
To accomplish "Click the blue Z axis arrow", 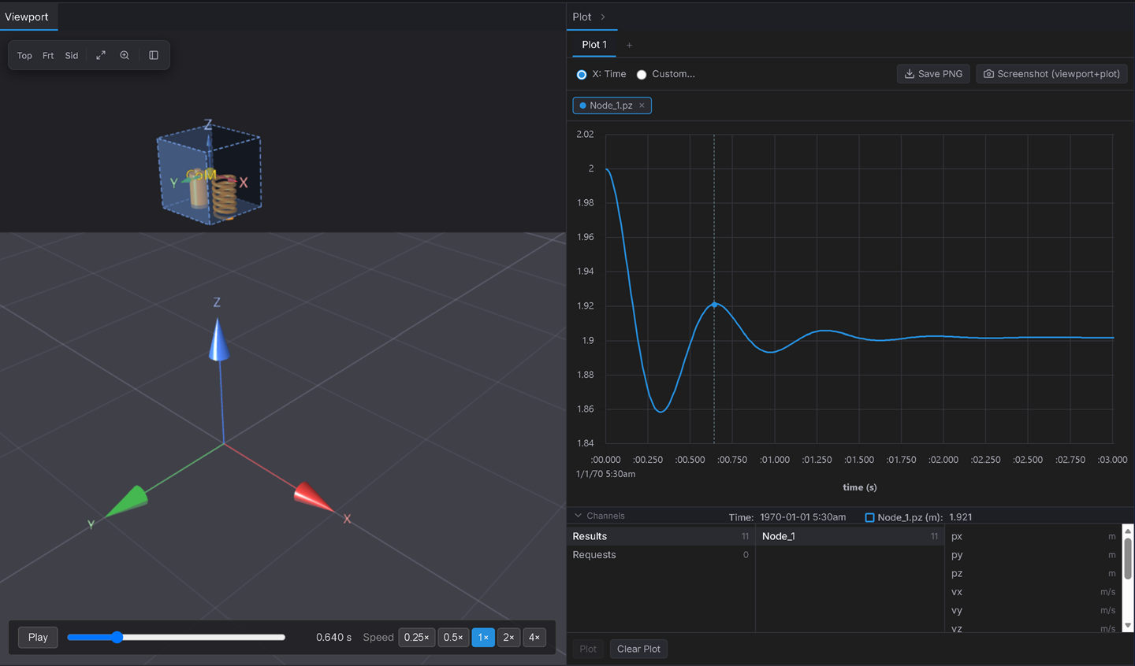I will (x=218, y=340).
